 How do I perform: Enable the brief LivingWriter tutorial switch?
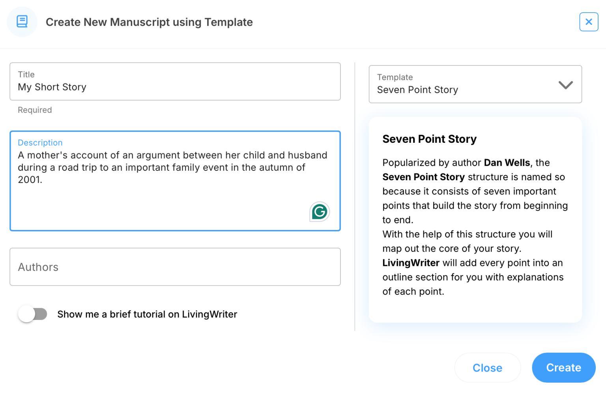(x=33, y=314)
